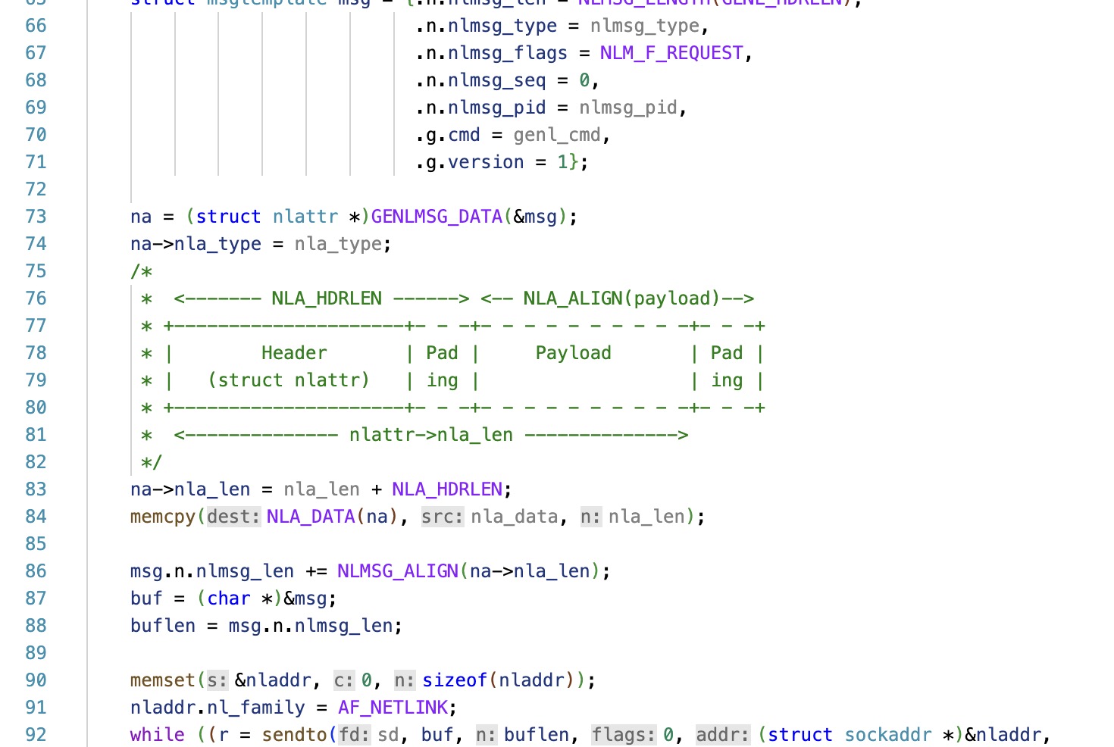Click line number 72 in the gutter

pyautogui.click(x=36, y=189)
